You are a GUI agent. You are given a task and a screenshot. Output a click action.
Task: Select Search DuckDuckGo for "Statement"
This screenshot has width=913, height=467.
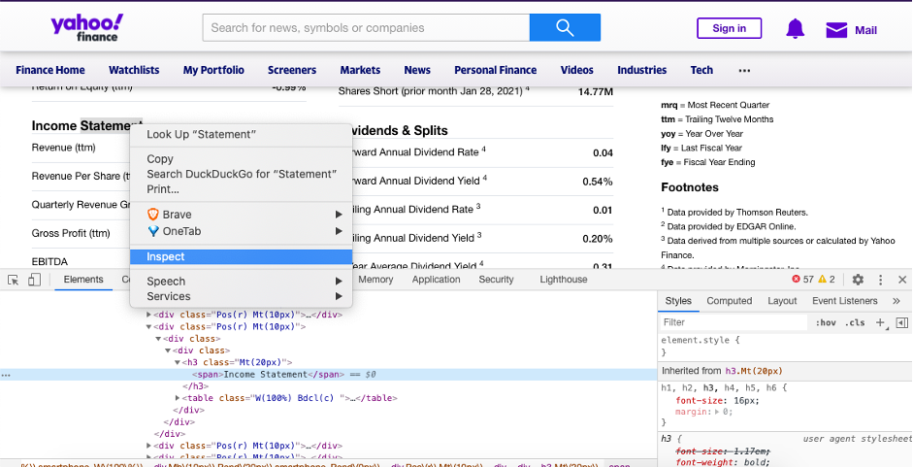[241, 174]
